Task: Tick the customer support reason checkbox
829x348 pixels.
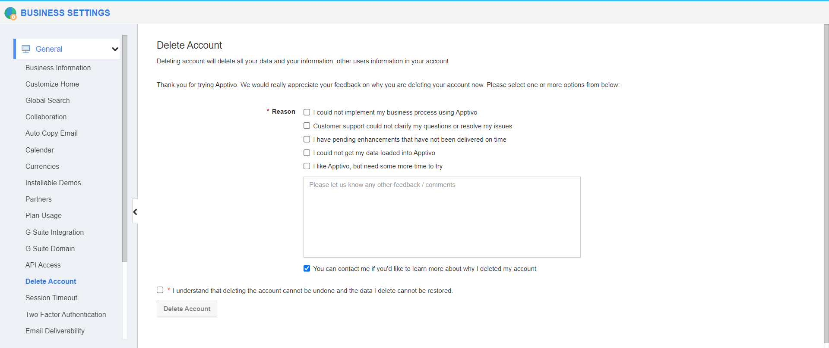Action: pos(307,126)
